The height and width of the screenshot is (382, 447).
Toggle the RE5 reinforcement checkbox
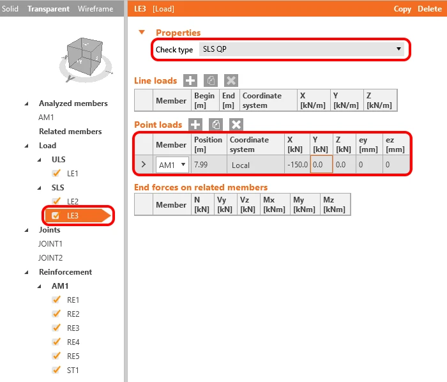pos(56,356)
